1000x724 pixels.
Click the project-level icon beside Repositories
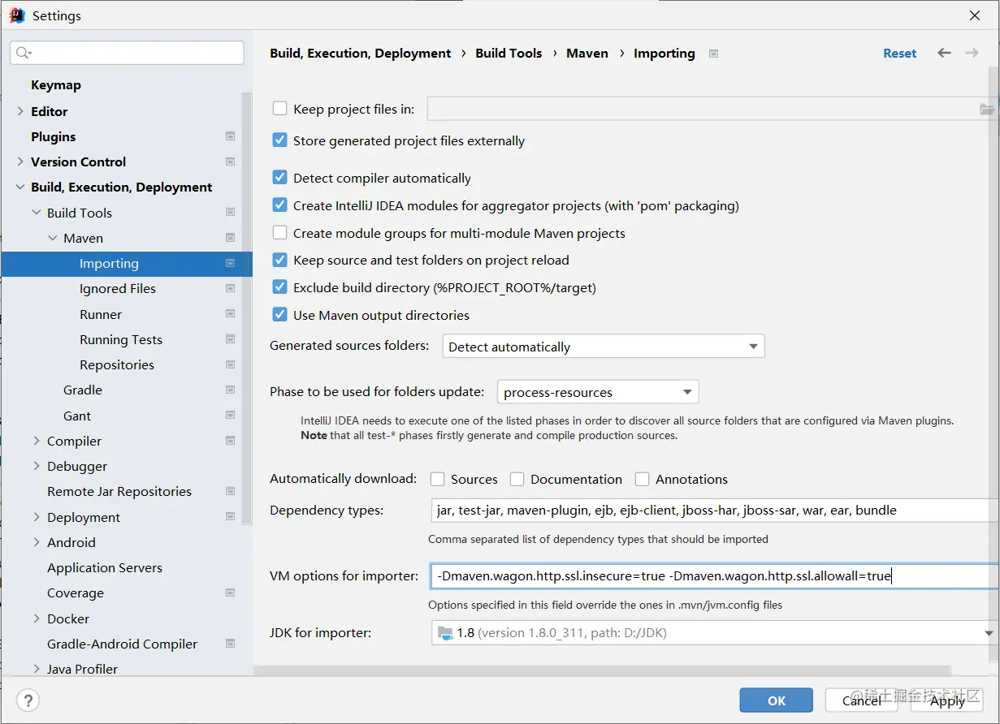[x=230, y=364]
